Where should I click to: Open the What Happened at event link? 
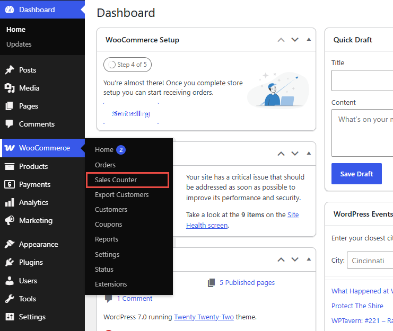[x=362, y=291]
